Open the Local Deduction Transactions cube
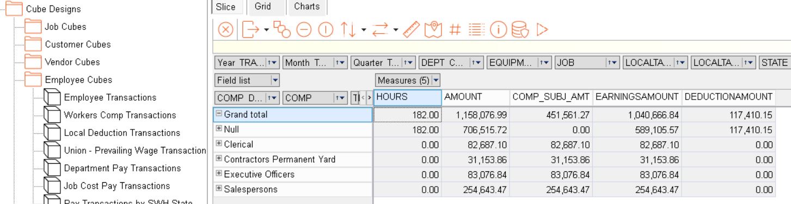791x204 pixels. pyautogui.click(x=122, y=133)
